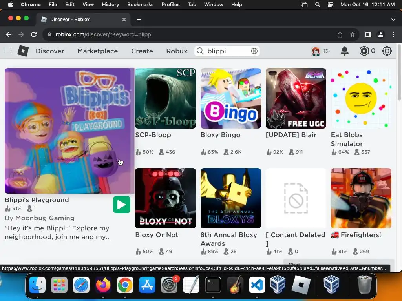Open Spotlight search in menu bar
The width and height of the screenshot is (402, 301).
[317, 5]
